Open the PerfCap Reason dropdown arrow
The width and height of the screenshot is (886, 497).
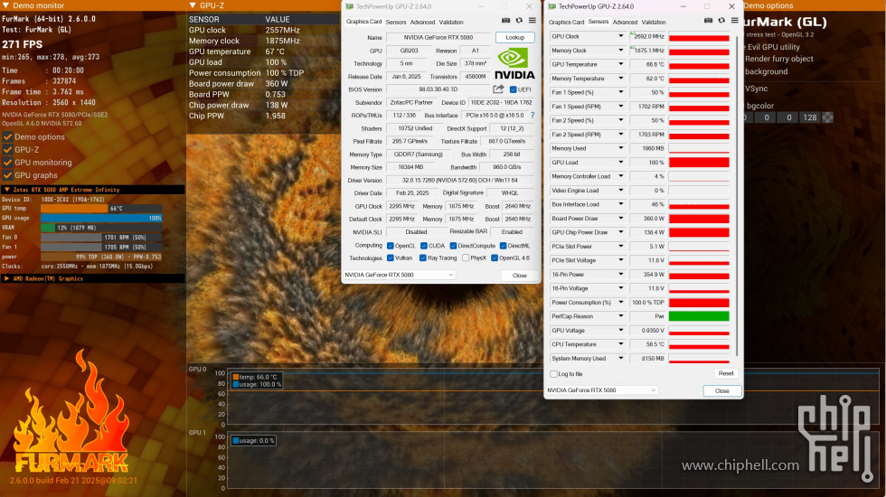(x=620, y=316)
